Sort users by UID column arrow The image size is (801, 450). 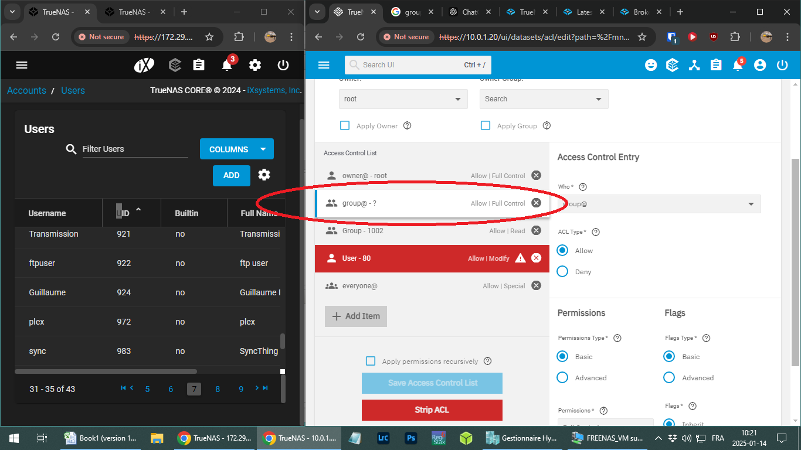point(138,209)
